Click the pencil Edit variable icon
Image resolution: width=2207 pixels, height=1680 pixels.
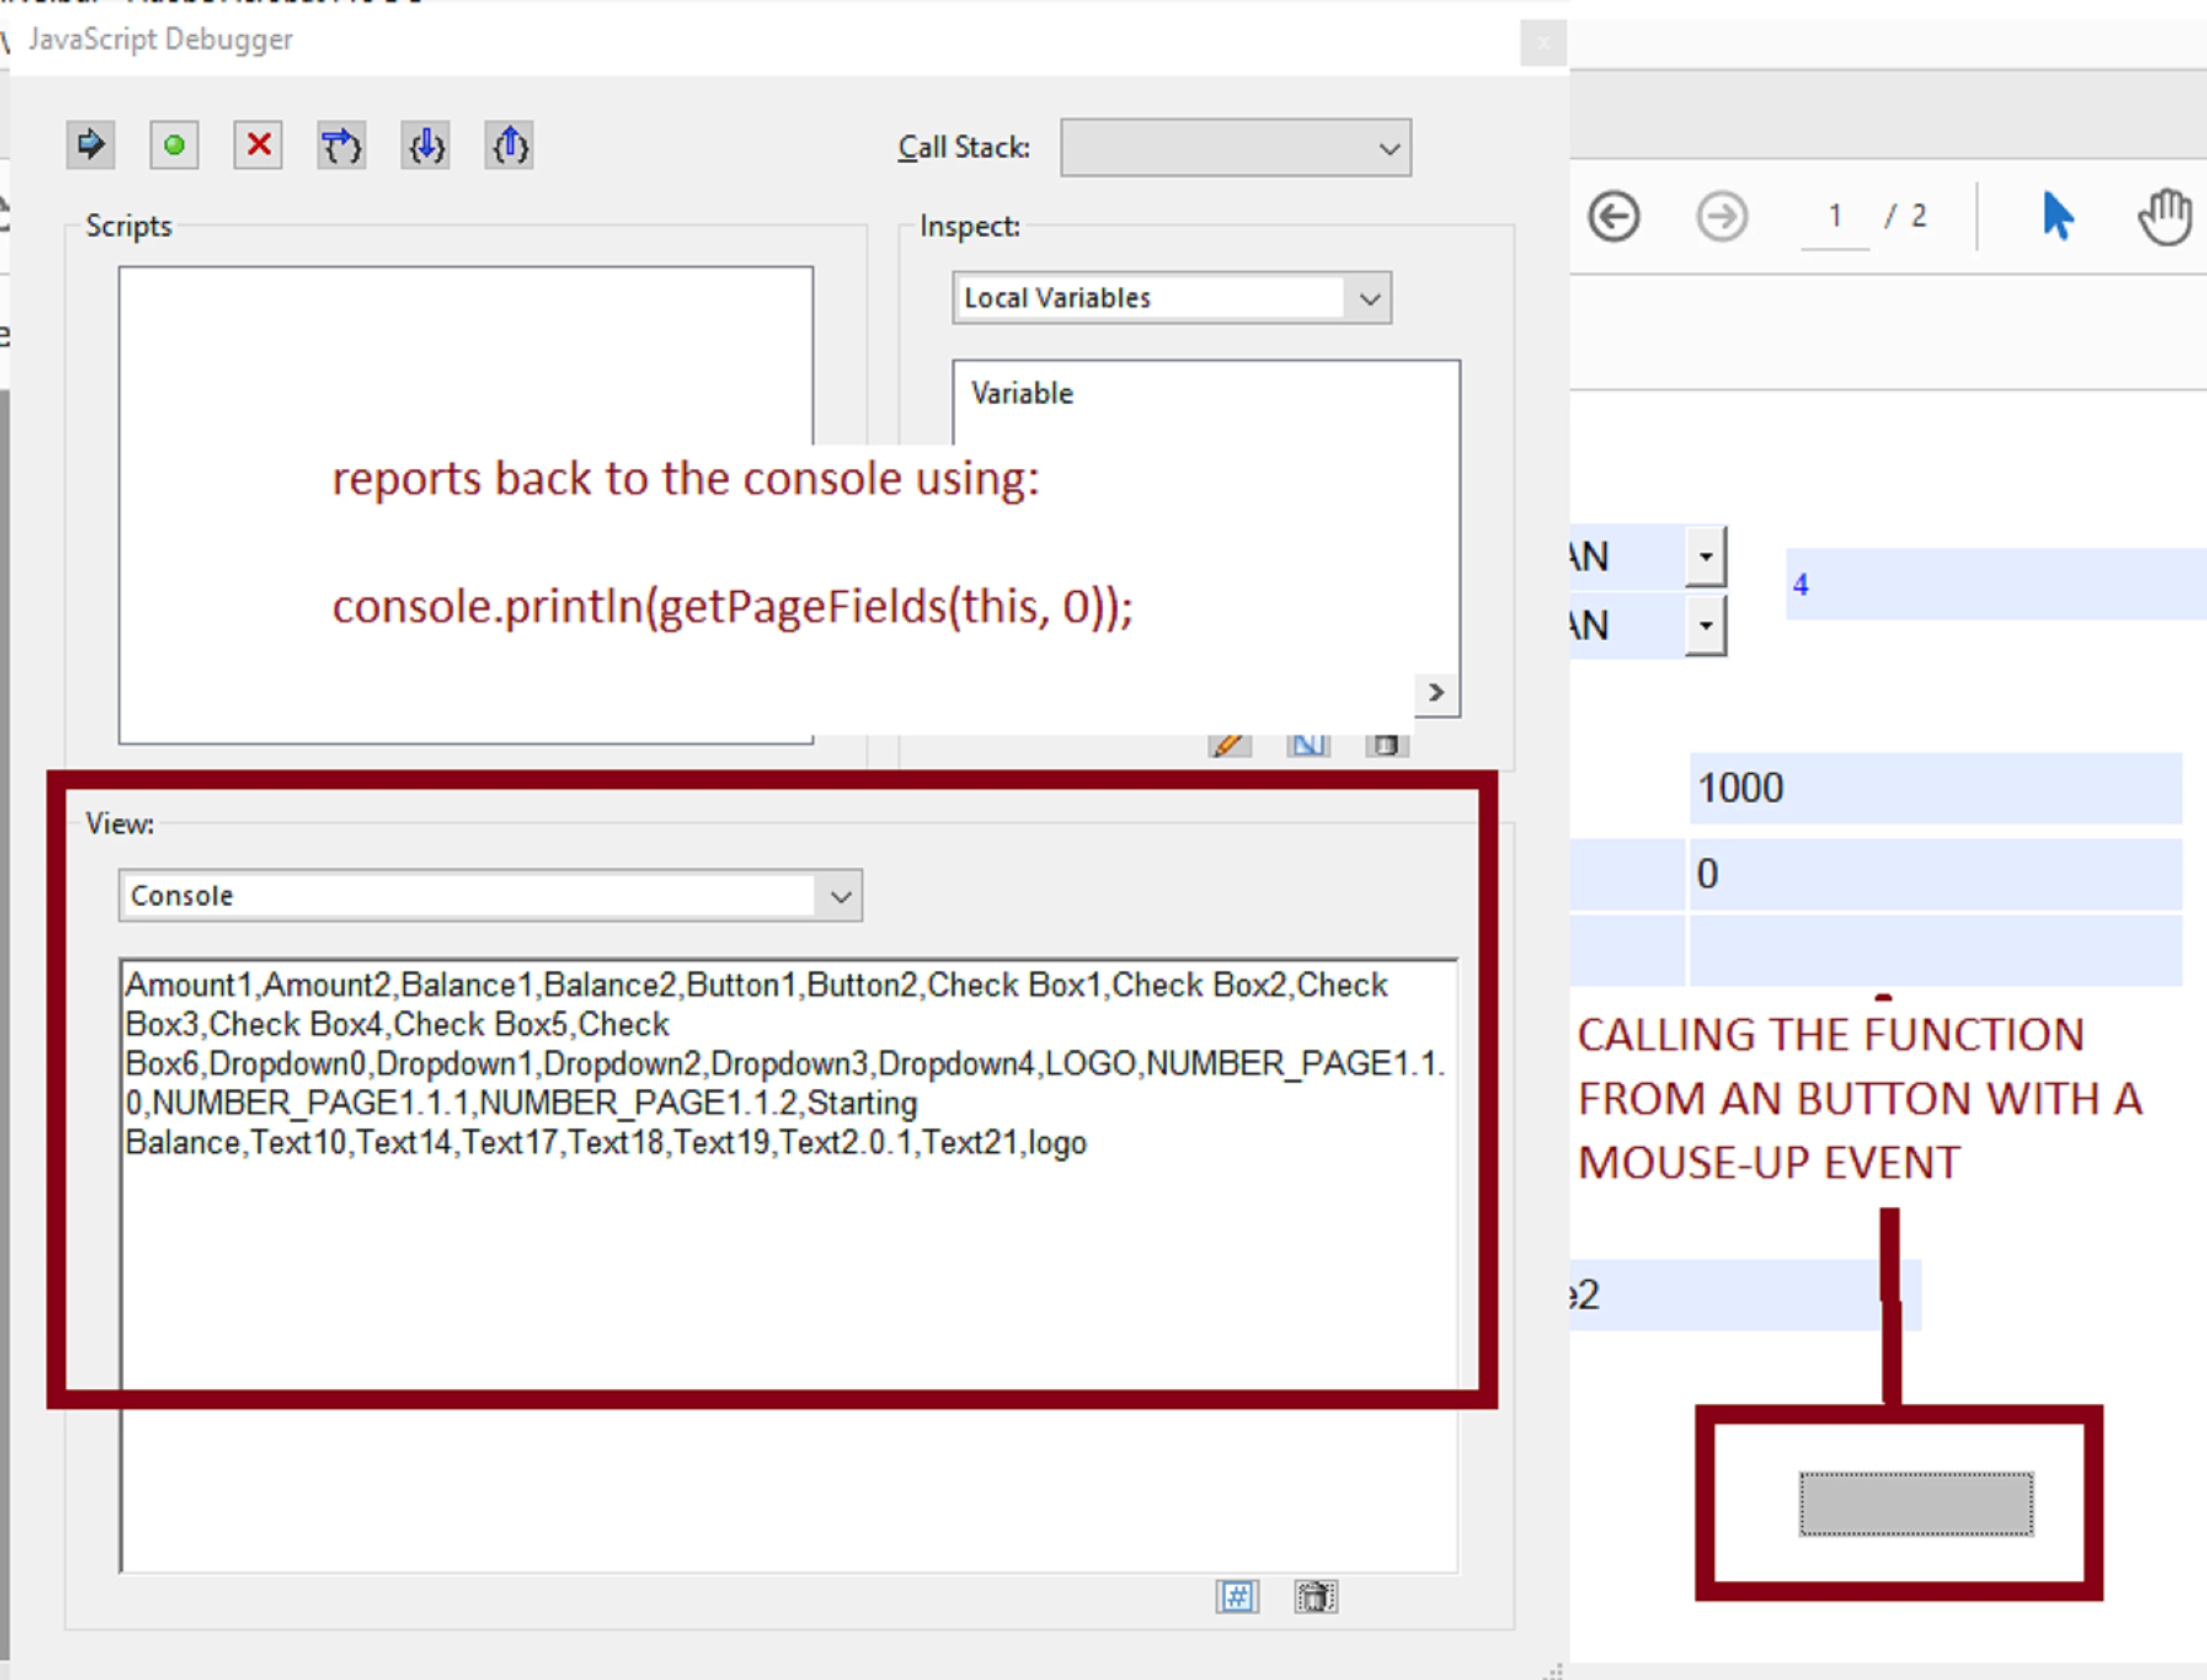coord(1229,745)
